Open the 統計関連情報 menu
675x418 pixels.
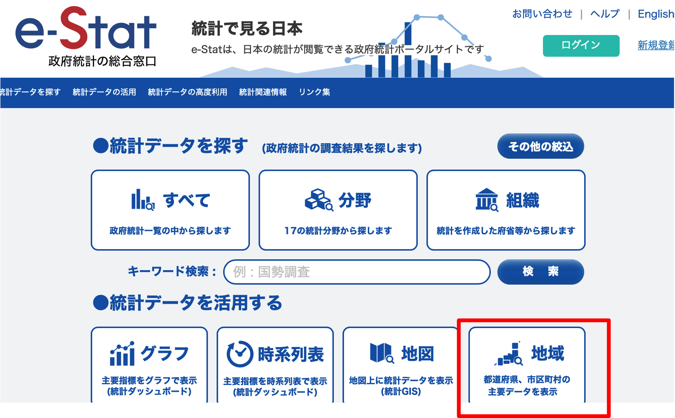[x=263, y=92]
